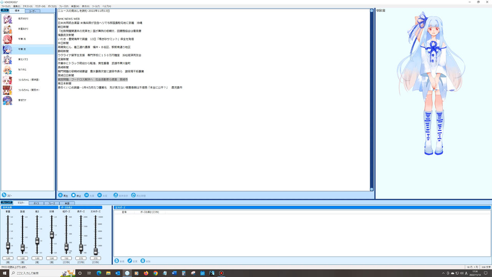Select the red-haired 琴葉 茜 voice avatar
Image resolution: width=492 pixels, height=277 pixels.
click(8, 39)
